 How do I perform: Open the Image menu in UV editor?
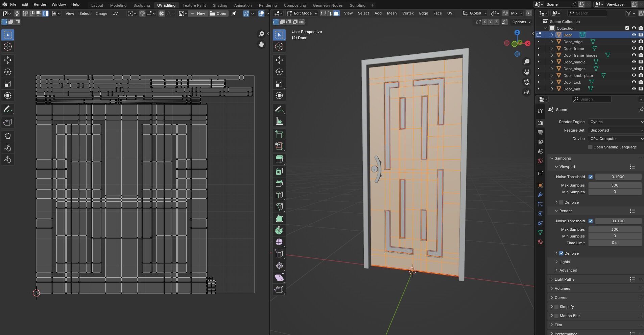pos(101,13)
